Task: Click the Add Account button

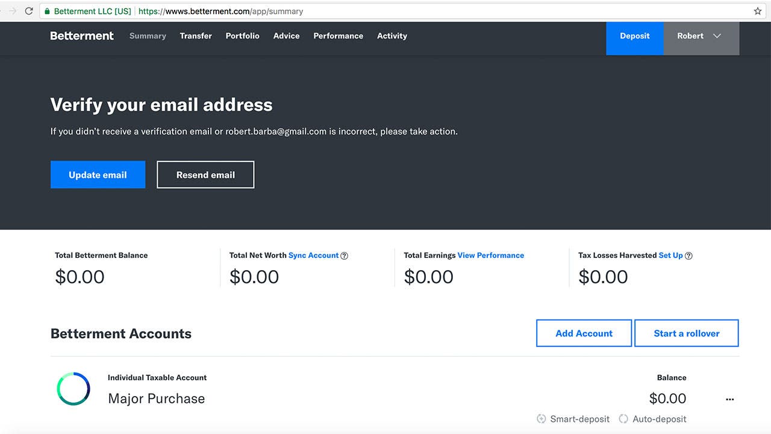Action: point(584,333)
